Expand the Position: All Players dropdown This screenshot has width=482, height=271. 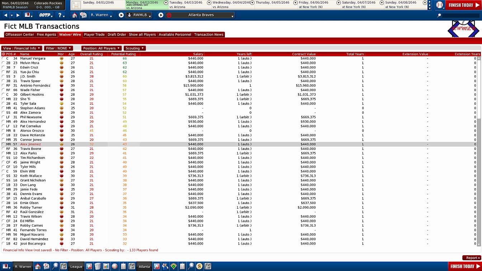pyautogui.click(x=101, y=48)
